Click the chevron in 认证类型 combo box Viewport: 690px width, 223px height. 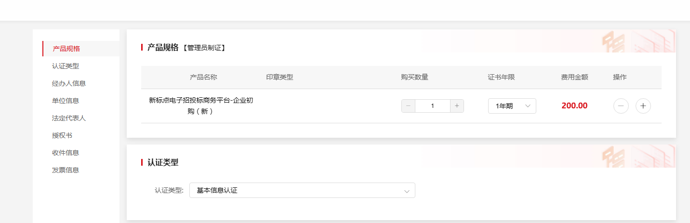coord(407,191)
